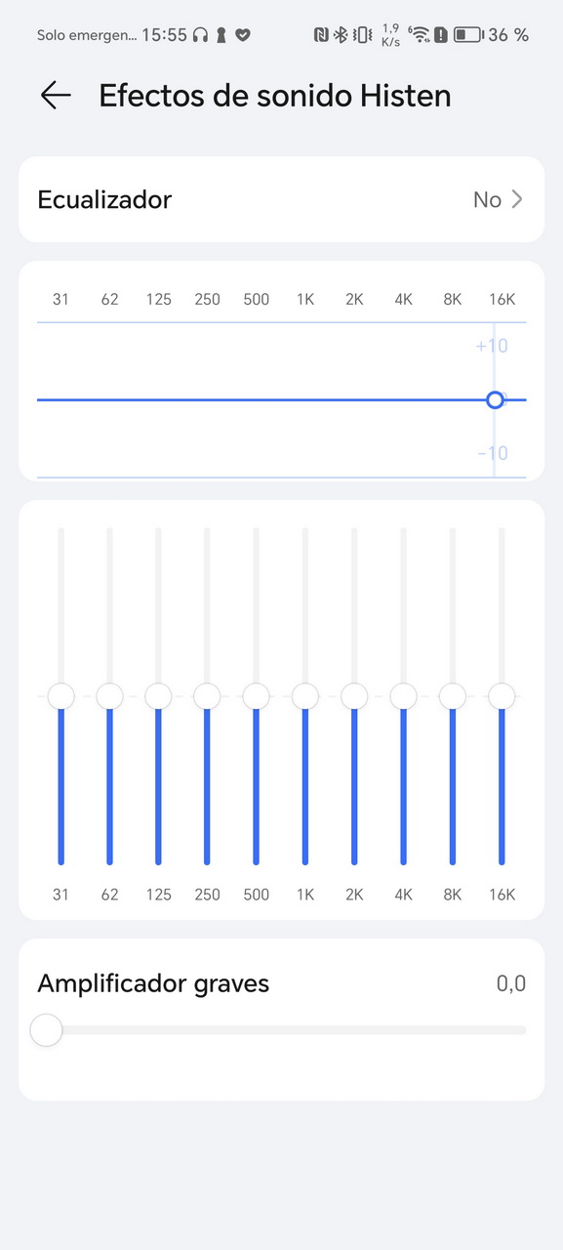Select the Ecualizador 'No' value
Viewport: 563px width, 1250px height.
487,199
